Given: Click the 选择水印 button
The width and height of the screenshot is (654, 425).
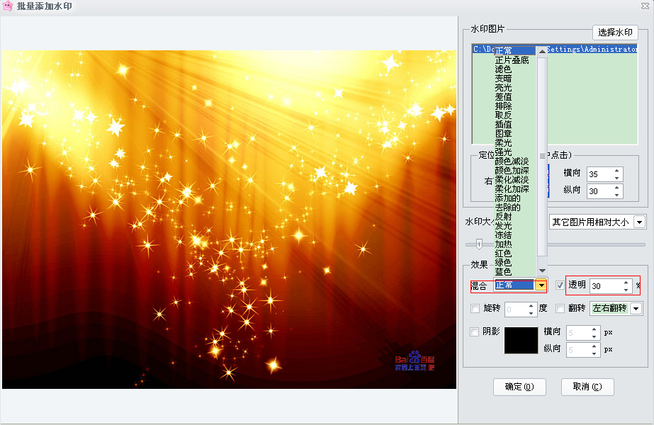Looking at the screenshot, I should [x=615, y=32].
